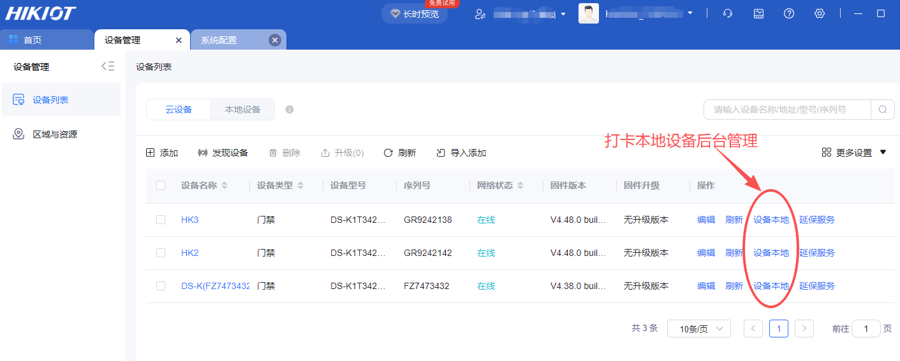Open the 更多设置 dropdown
The height and width of the screenshot is (361, 900).
click(x=854, y=153)
